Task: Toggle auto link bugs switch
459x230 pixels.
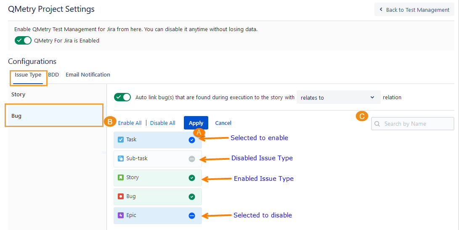Action: tap(122, 97)
